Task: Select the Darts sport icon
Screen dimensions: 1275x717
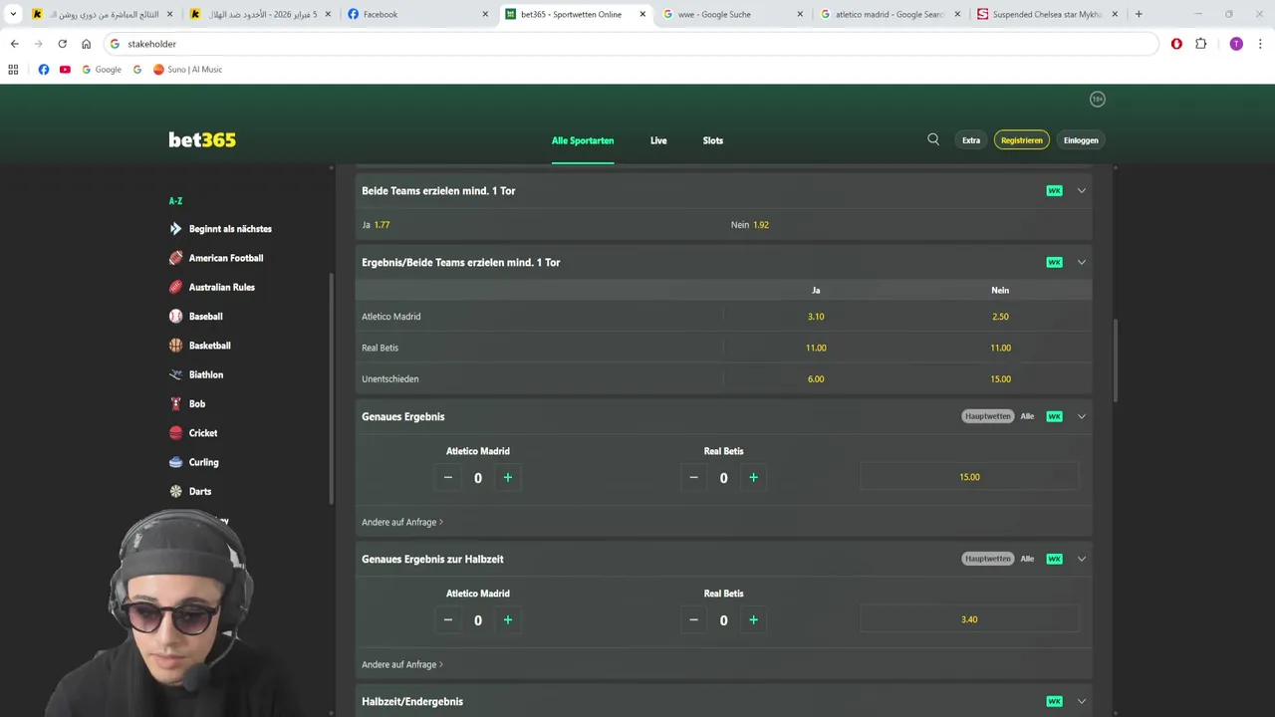Action: (176, 491)
